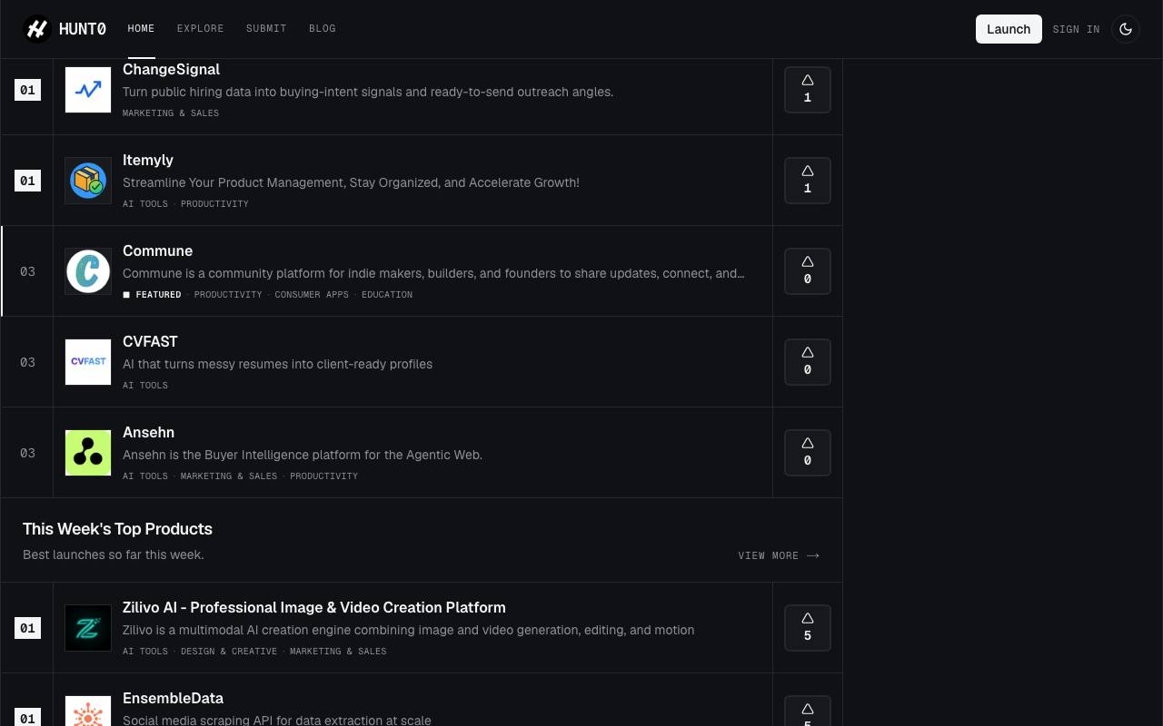Select Commune's Education tag

(387, 295)
